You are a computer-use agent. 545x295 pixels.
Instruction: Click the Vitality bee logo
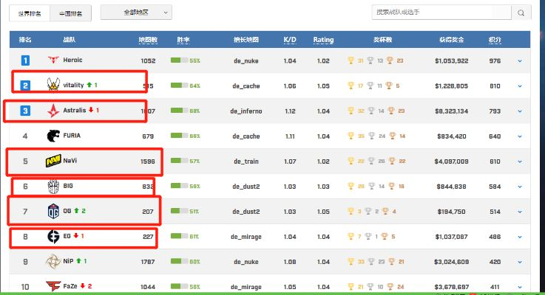click(53, 84)
